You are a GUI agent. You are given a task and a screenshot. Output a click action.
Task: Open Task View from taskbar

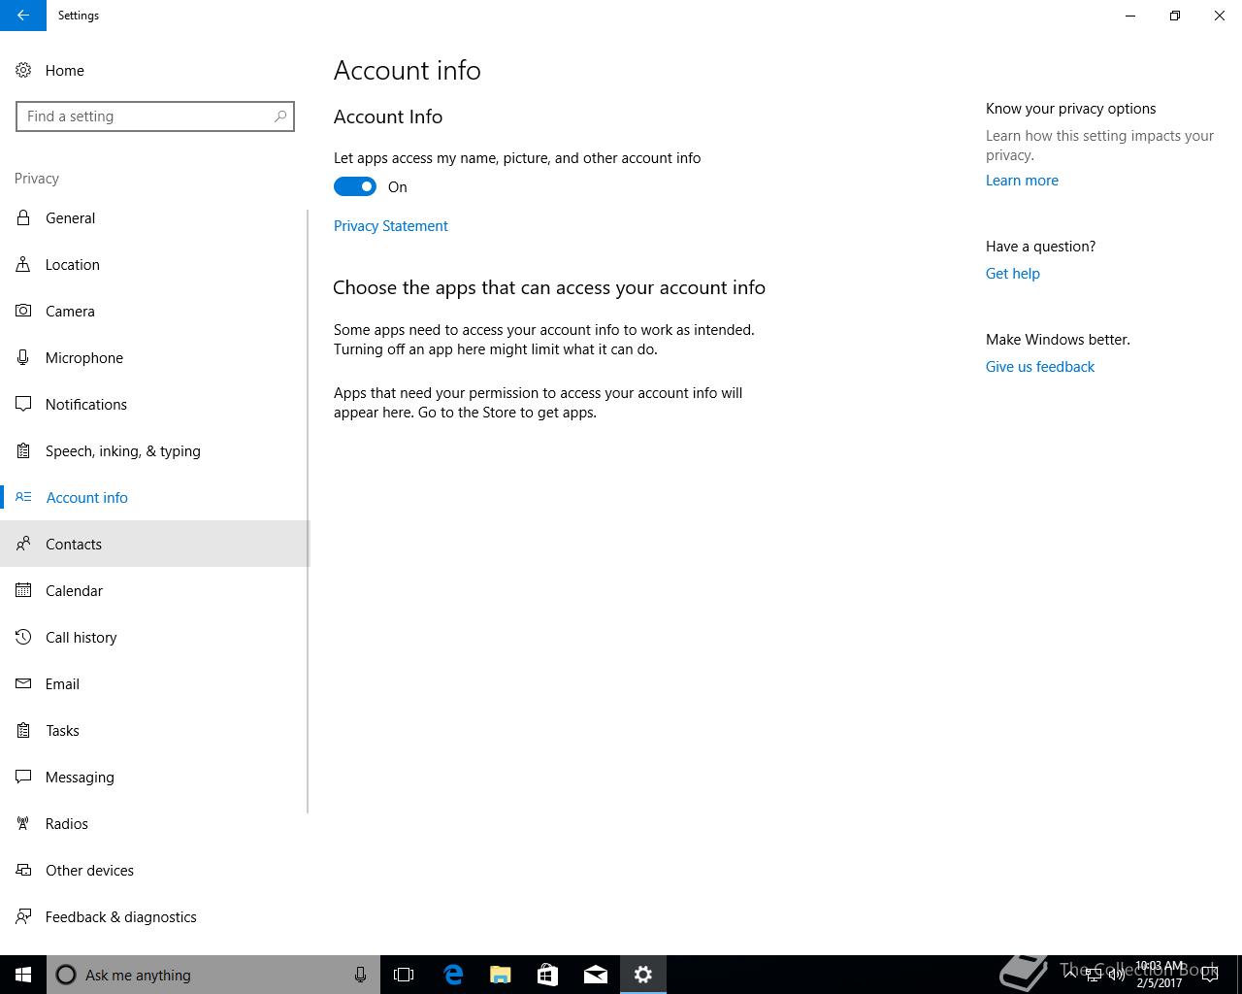(404, 975)
